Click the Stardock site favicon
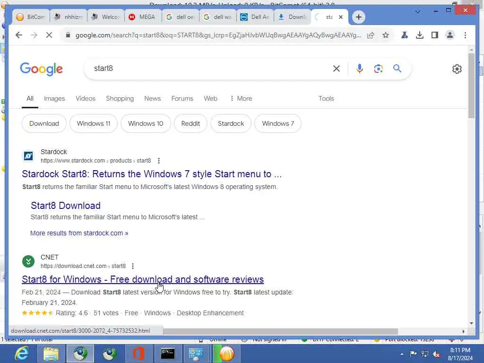484x363 pixels. coord(28,156)
